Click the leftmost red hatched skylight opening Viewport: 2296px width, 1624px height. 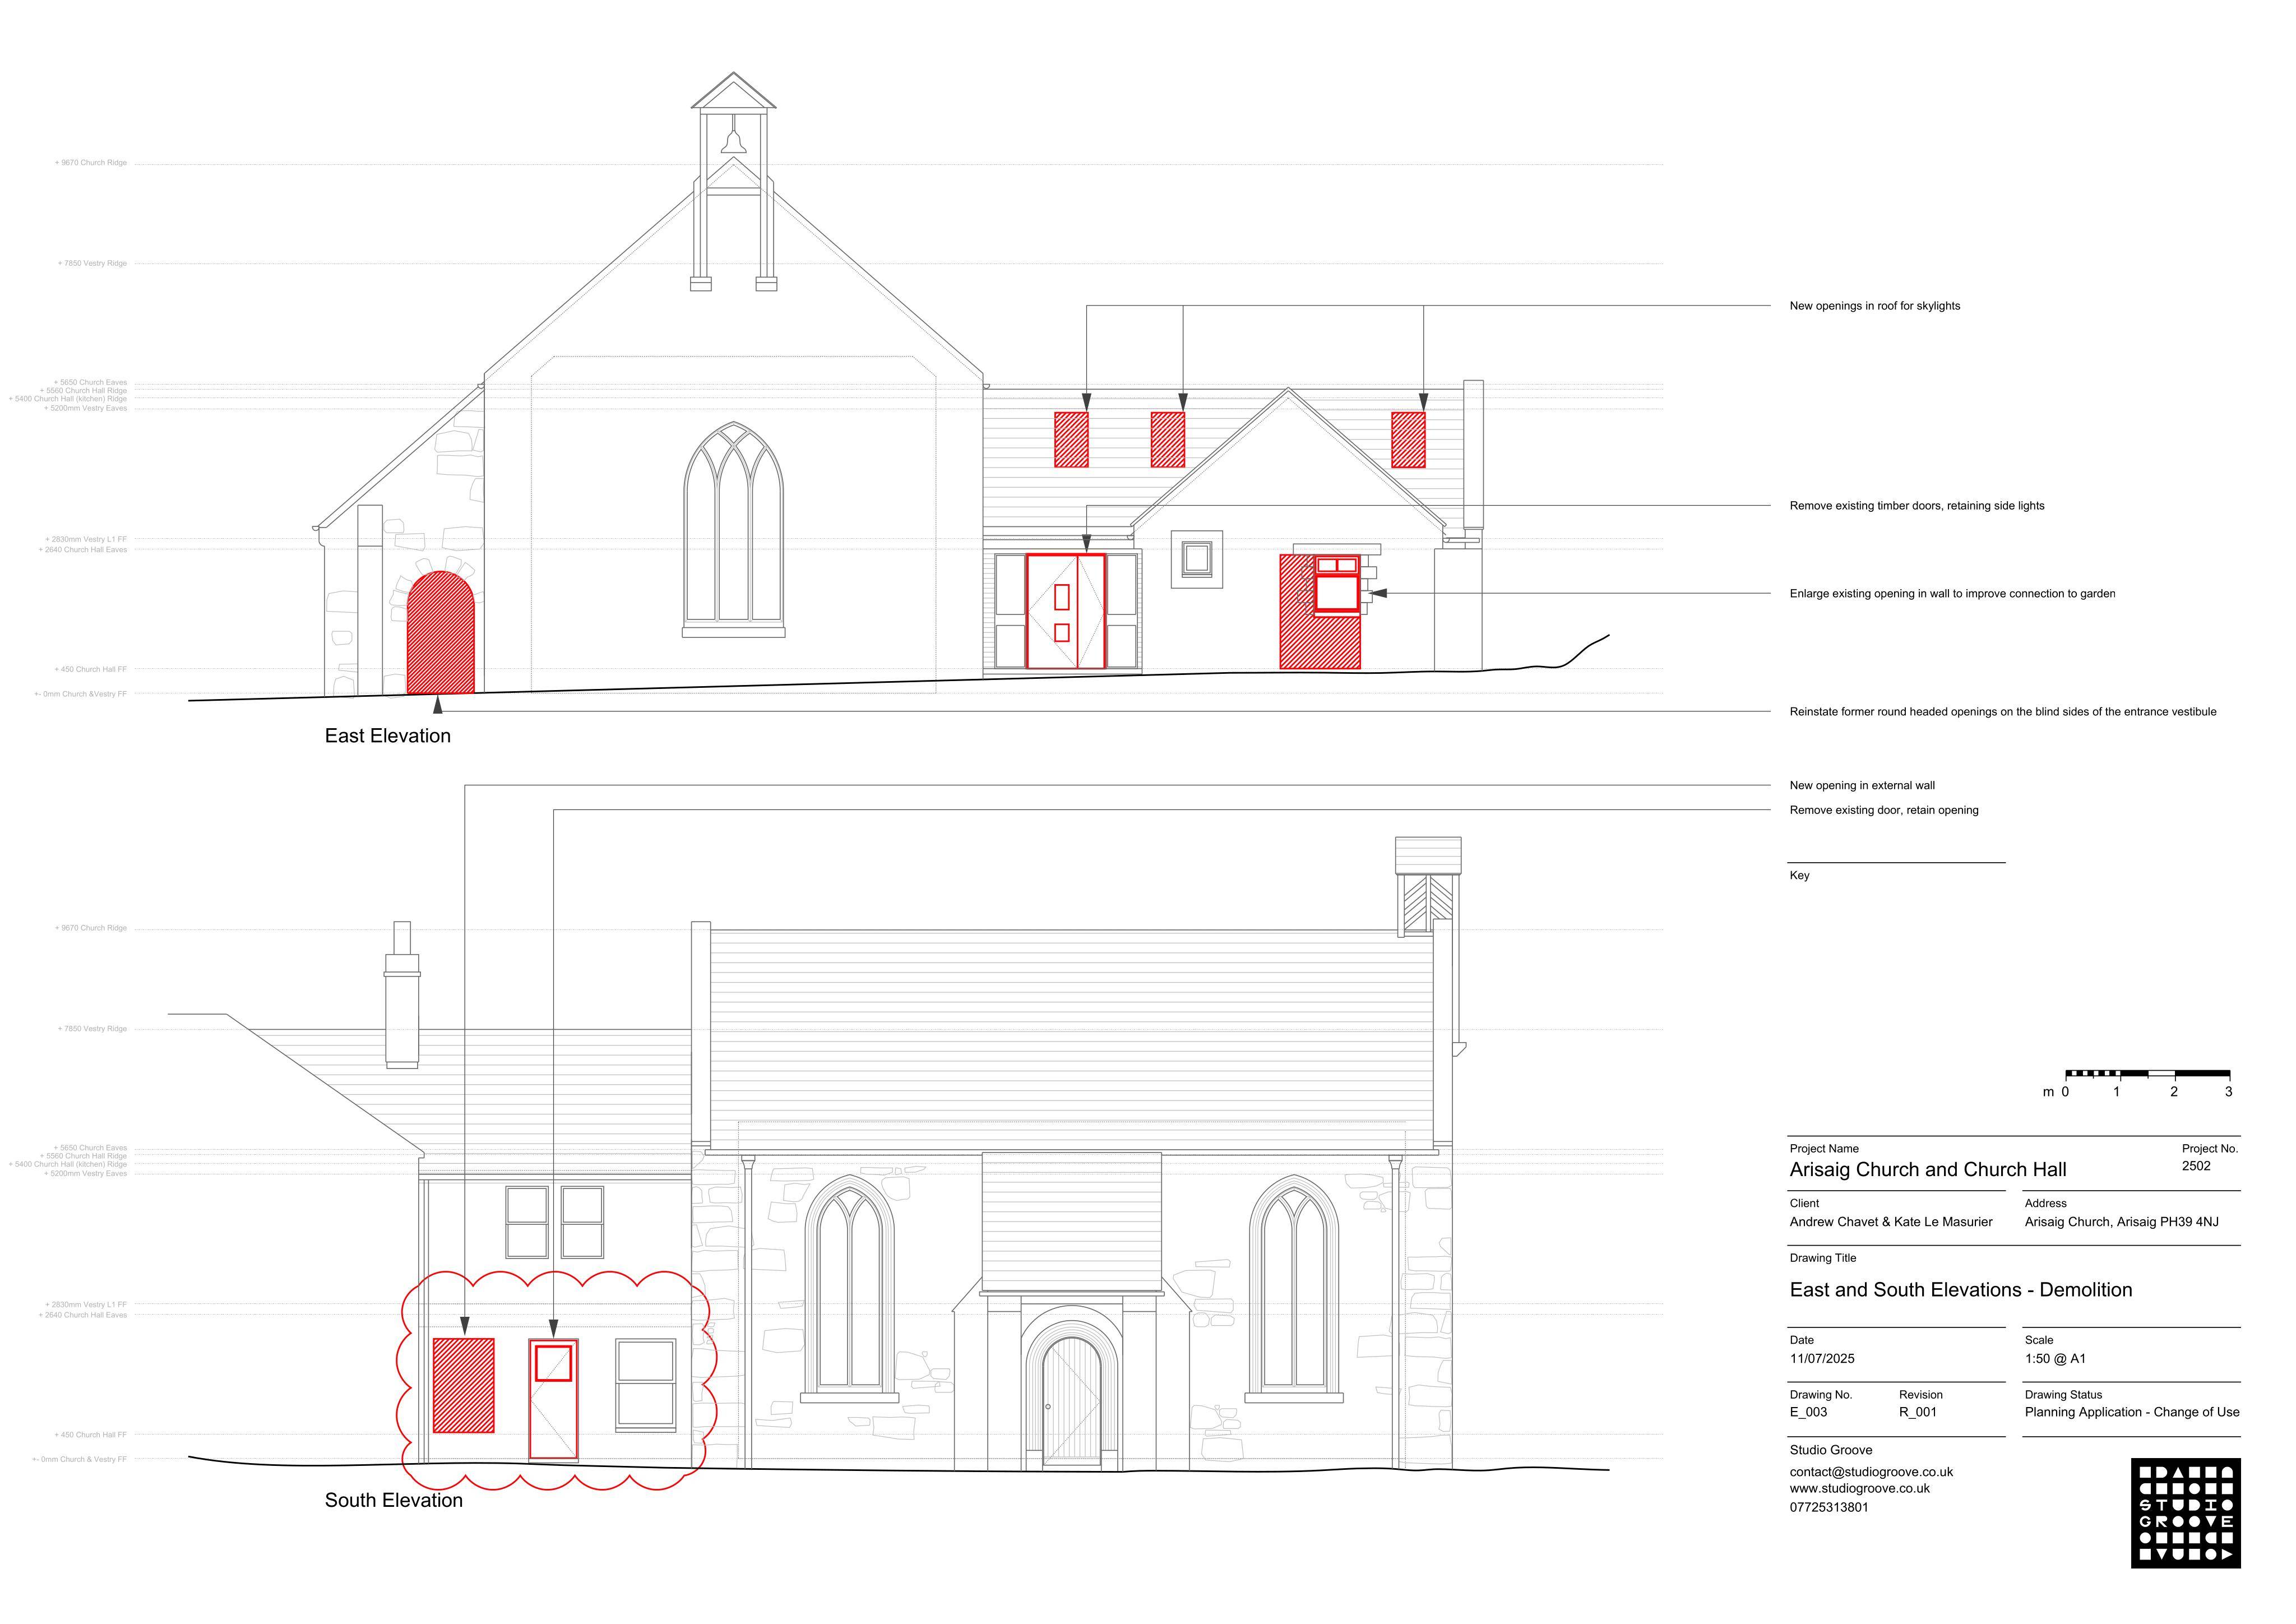1071,440
